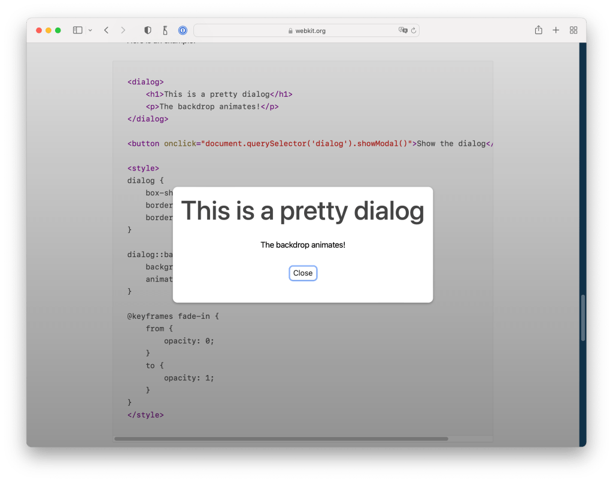Open the sidebar tab group dropdown chevron
Image resolution: width=613 pixels, height=482 pixels.
click(x=90, y=30)
